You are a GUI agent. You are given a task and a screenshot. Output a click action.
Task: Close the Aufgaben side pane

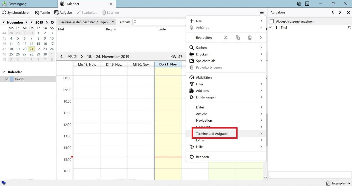click(348, 12)
